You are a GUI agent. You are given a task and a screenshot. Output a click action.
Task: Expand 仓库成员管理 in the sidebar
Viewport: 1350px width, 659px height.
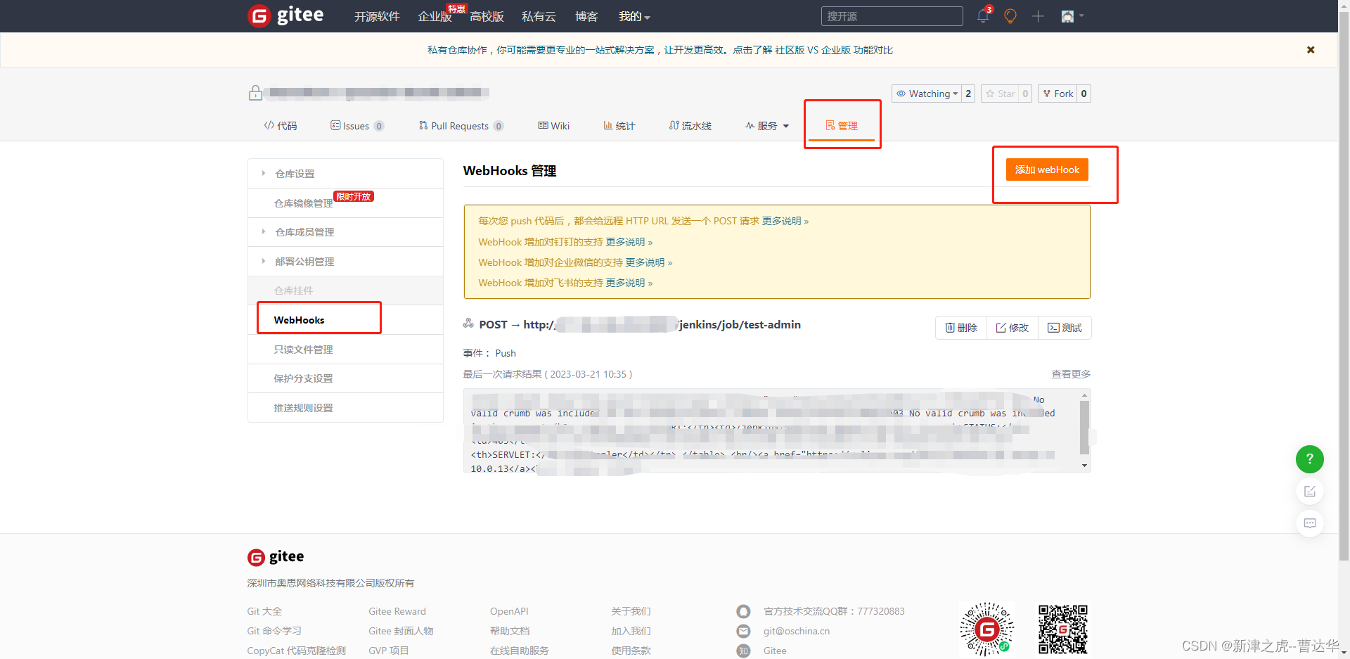[x=345, y=232]
